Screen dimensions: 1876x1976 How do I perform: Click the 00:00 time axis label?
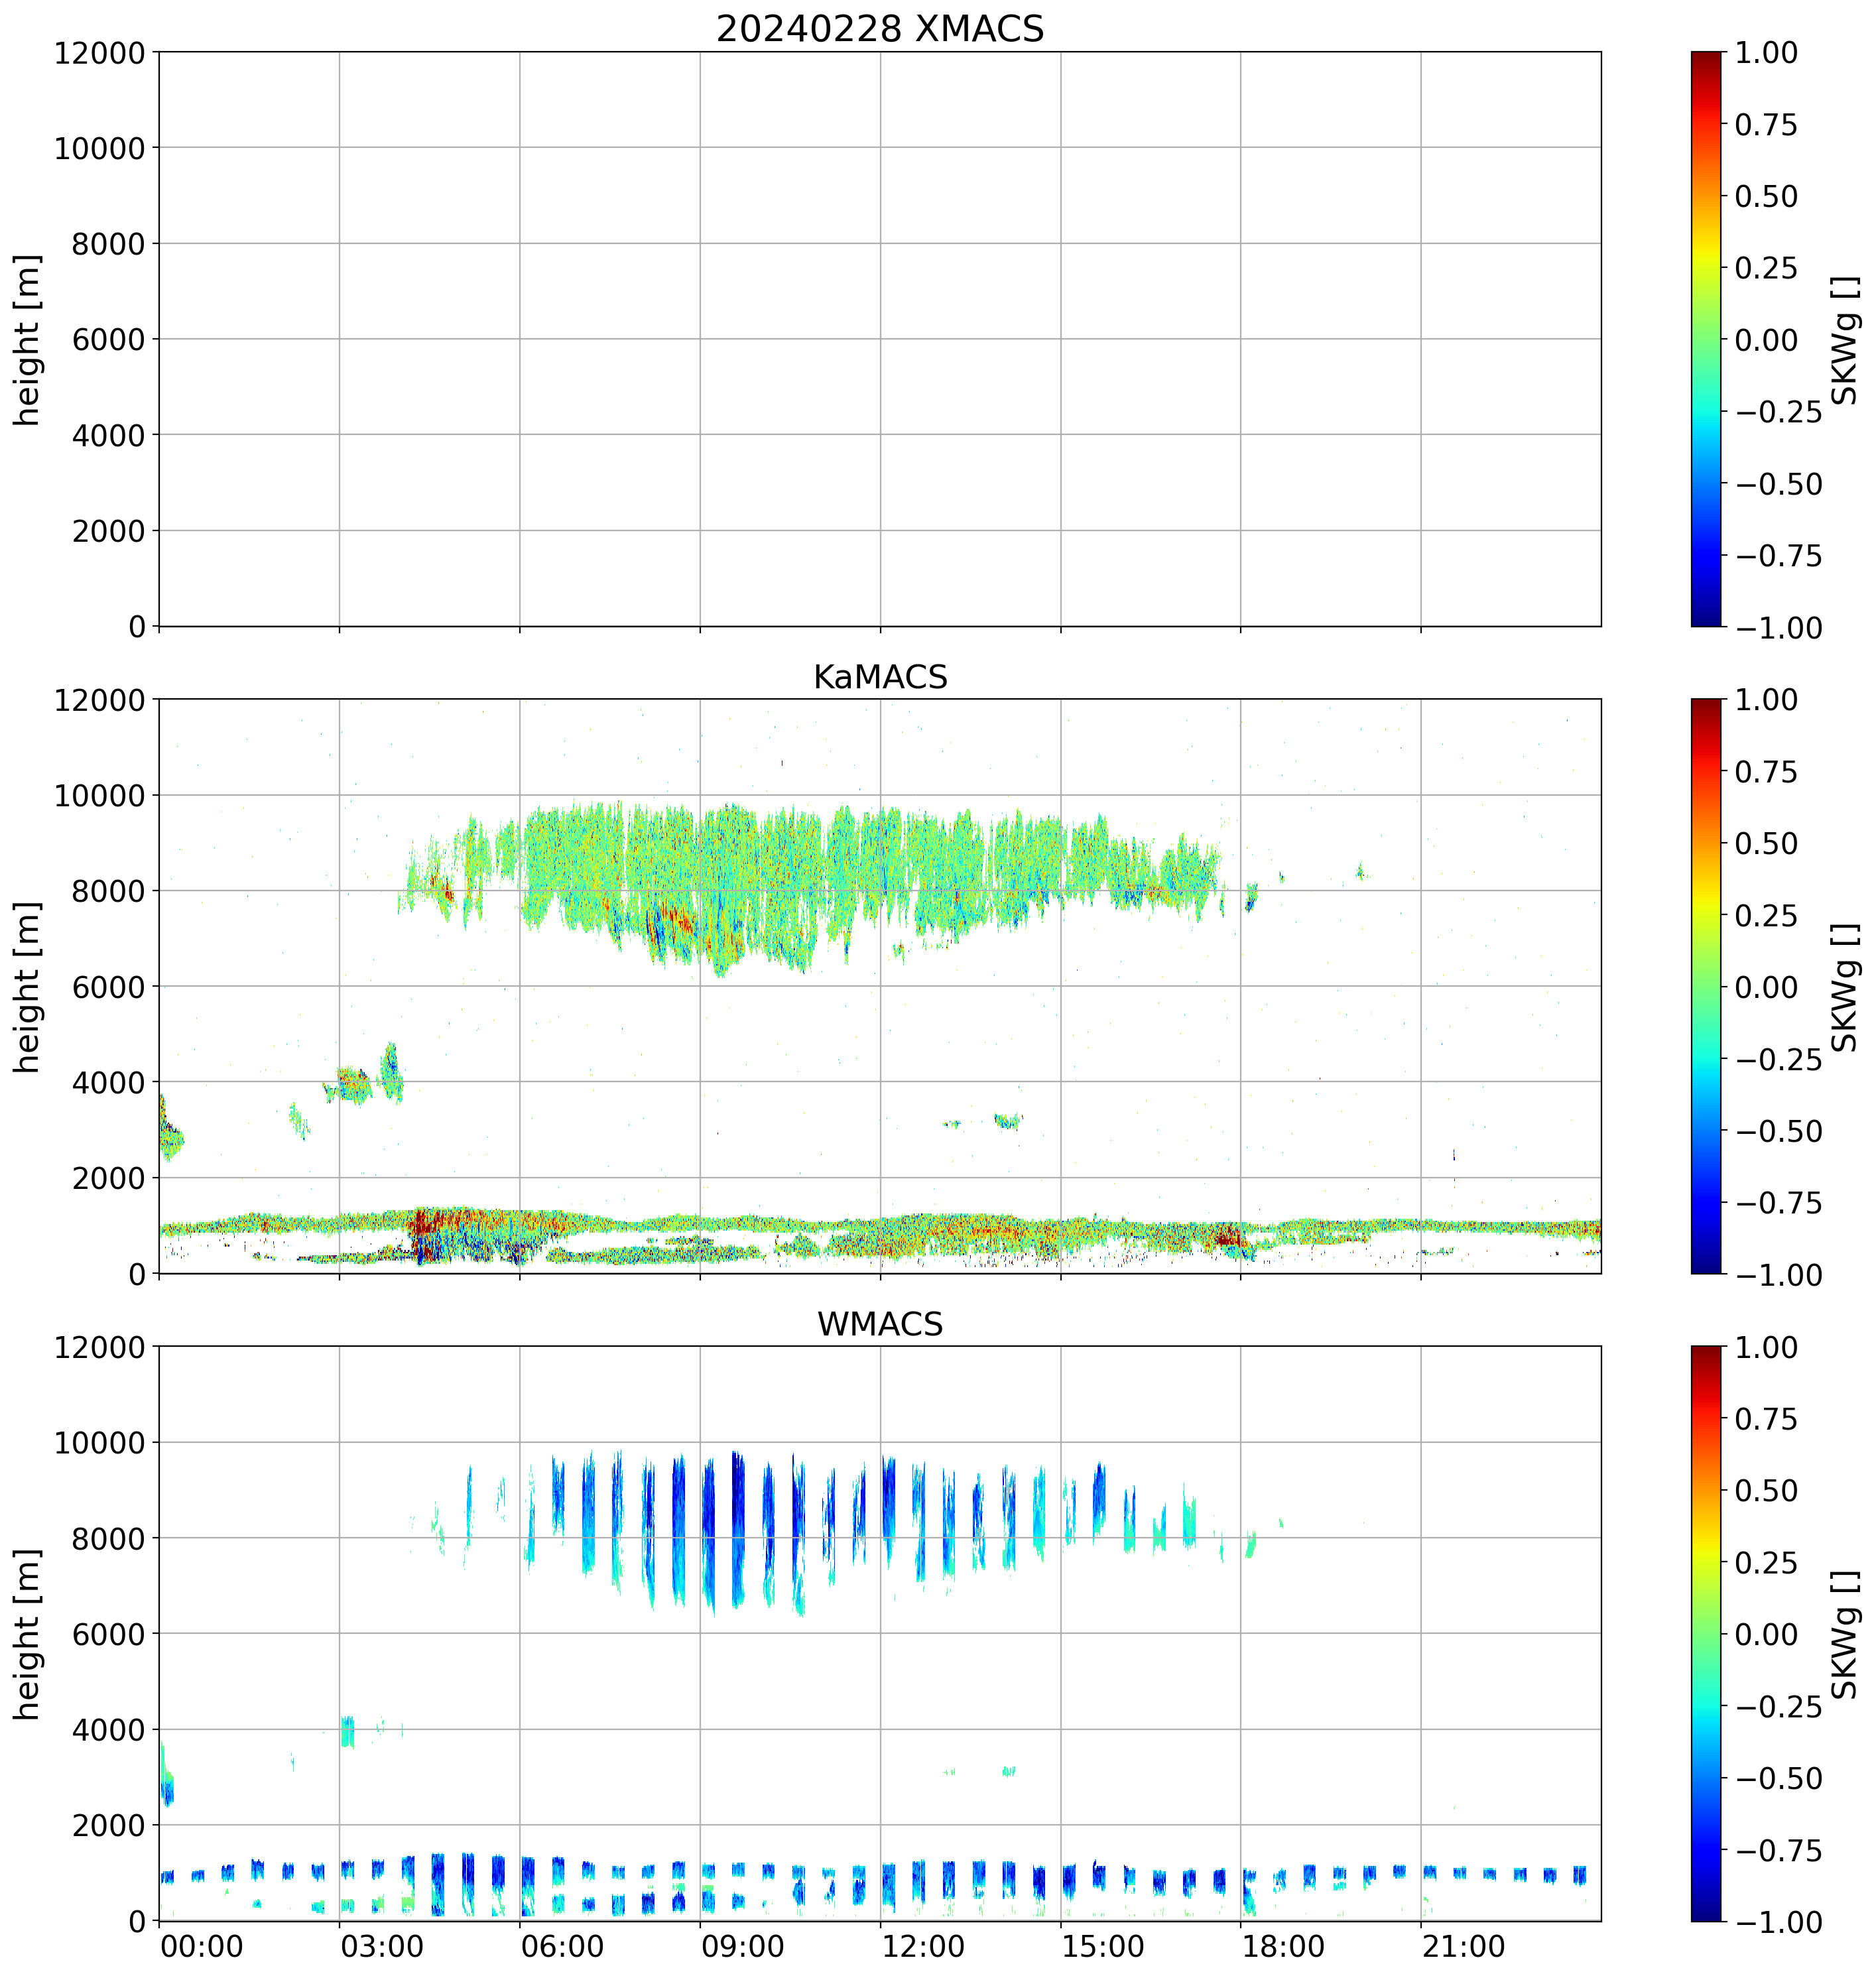(x=202, y=1947)
